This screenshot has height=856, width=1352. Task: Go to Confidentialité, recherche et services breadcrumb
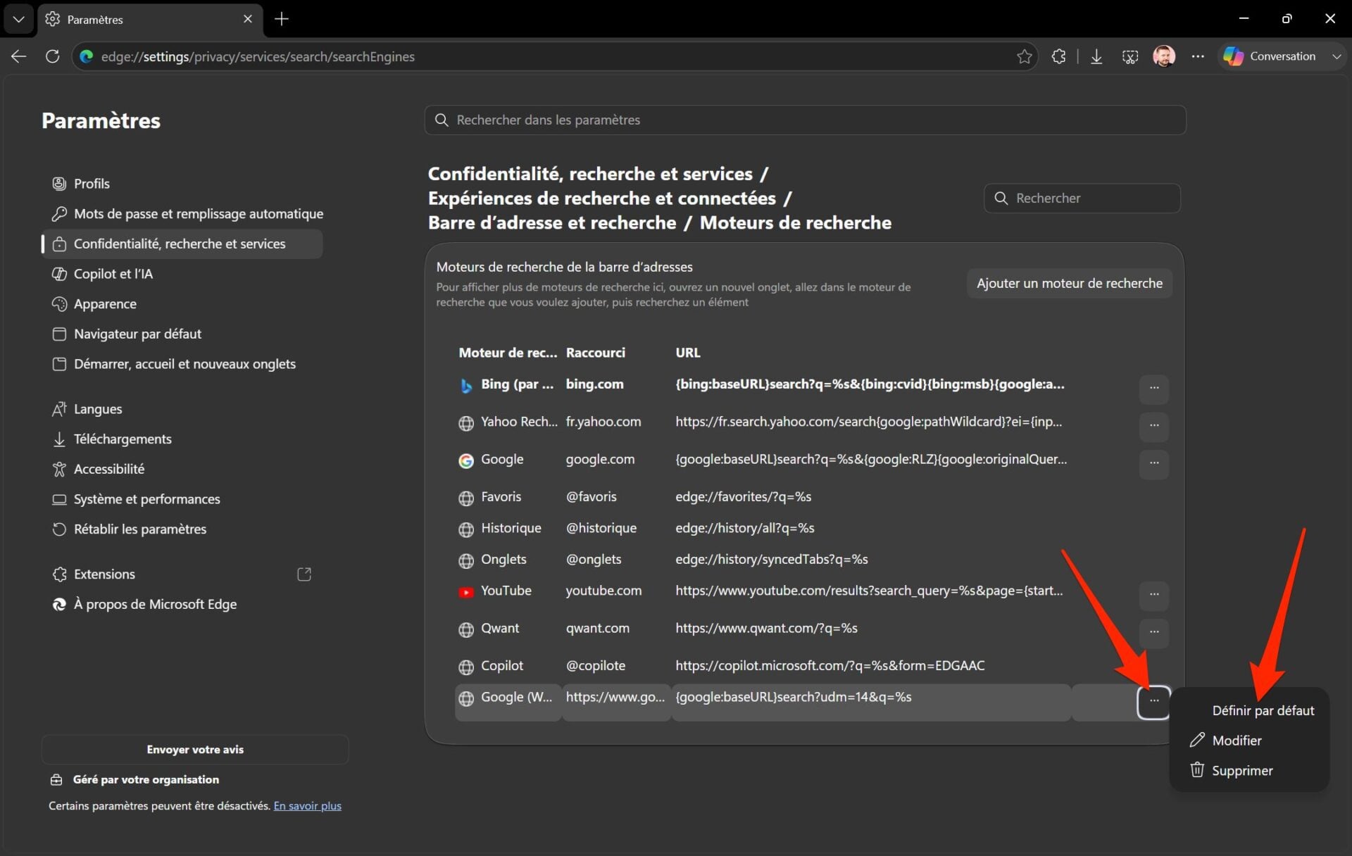click(590, 173)
